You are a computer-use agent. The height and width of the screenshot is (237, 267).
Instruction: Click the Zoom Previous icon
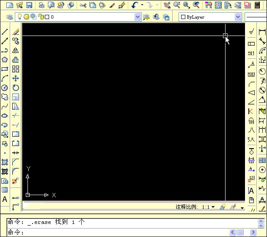pyautogui.click(x=196, y=5)
